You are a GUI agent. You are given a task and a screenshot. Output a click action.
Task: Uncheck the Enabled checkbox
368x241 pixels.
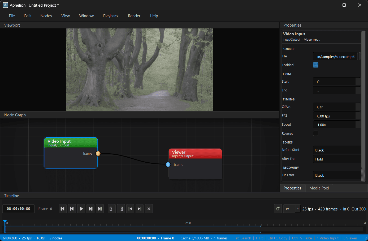click(316, 65)
